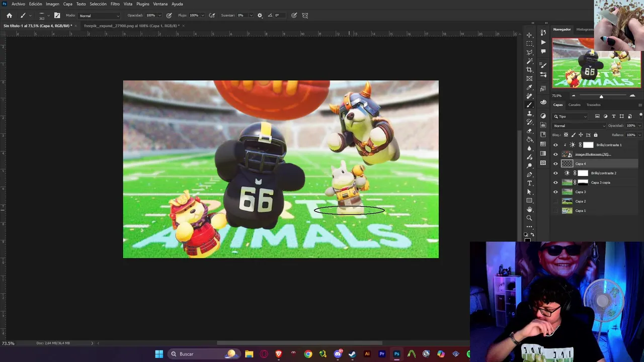Click the foreground color swatch
This screenshot has width=644, height=362.
pyautogui.click(x=528, y=240)
